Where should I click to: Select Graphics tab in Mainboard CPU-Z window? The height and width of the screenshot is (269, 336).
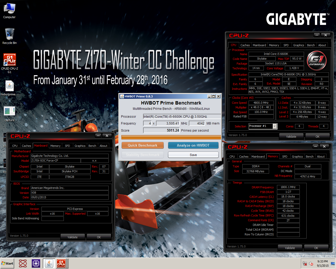(80, 146)
